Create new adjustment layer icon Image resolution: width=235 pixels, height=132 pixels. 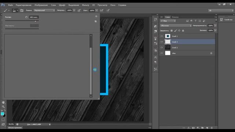(198, 128)
